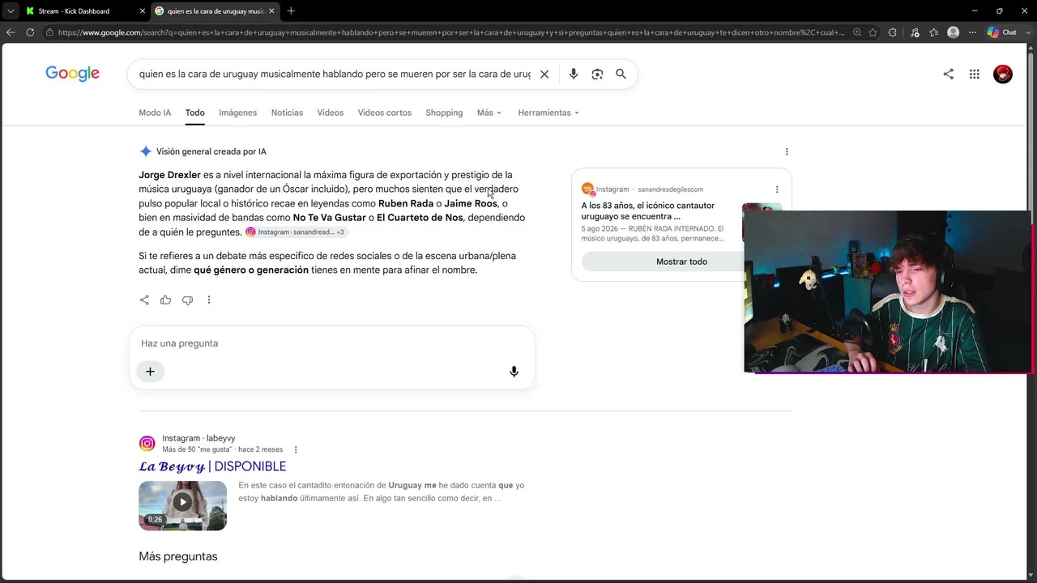
Task: Switch to Shopping tab
Action: click(x=444, y=113)
